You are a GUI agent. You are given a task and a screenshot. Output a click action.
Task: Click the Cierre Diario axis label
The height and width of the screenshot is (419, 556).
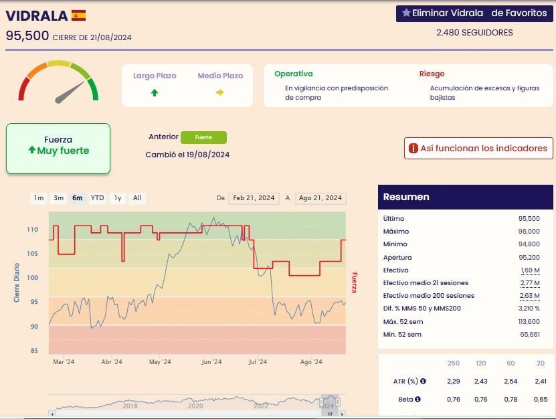click(x=16, y=282)
